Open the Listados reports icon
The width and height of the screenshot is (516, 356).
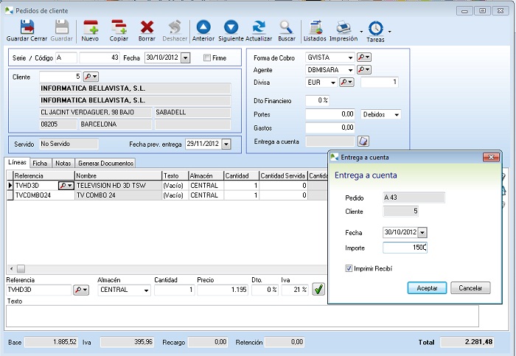tap(315, 28)
